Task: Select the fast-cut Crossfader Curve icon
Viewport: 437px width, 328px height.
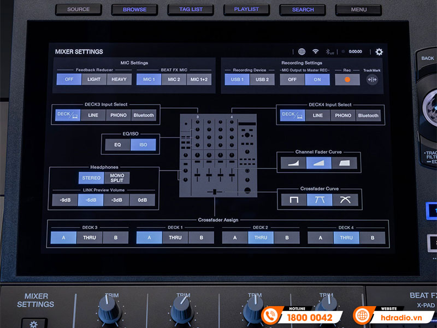Action: pyautogui.click(x=294, y=200)
